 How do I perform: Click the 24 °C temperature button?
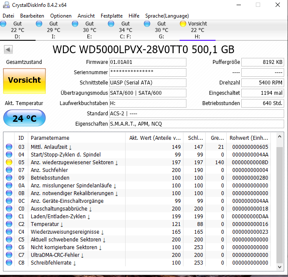24,118
